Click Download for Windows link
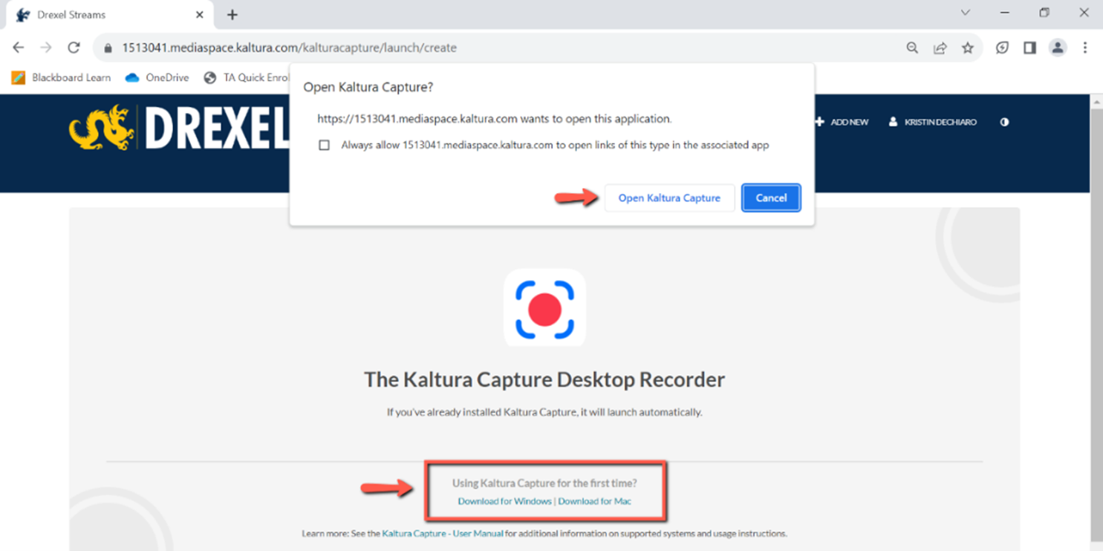1103x551 pixels. click(x=504, y=501)
